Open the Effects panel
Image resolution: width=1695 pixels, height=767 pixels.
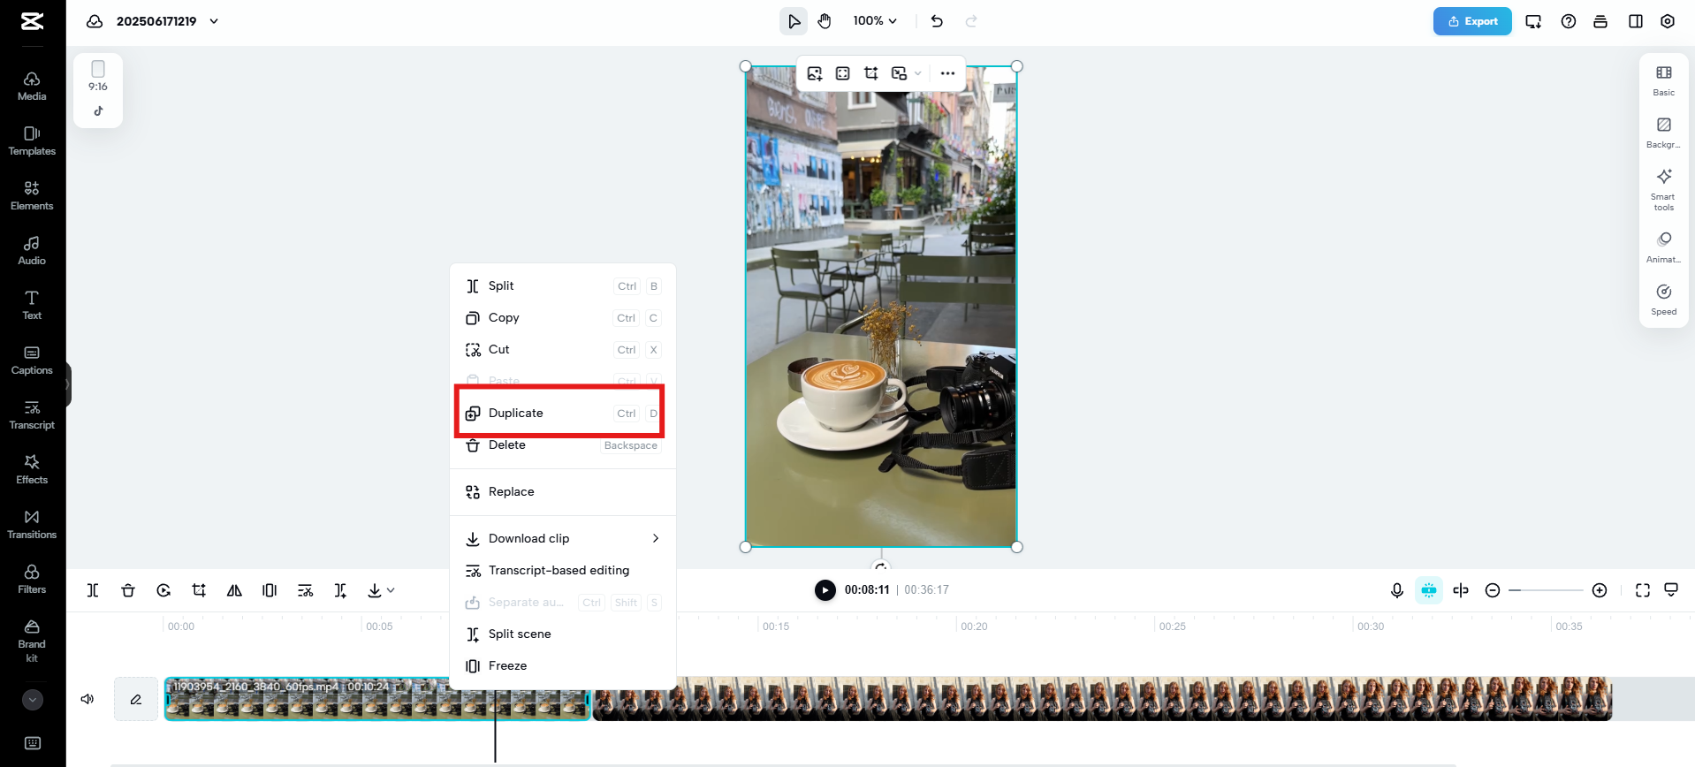point(32,469)
